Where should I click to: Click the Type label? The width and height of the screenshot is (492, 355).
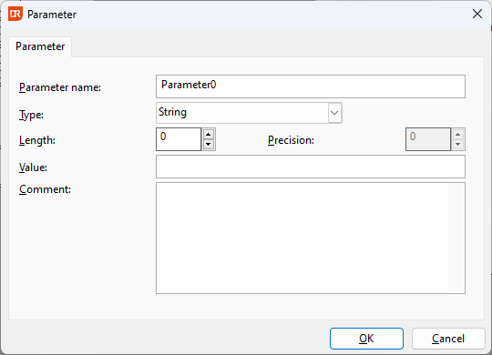point(31,115)
